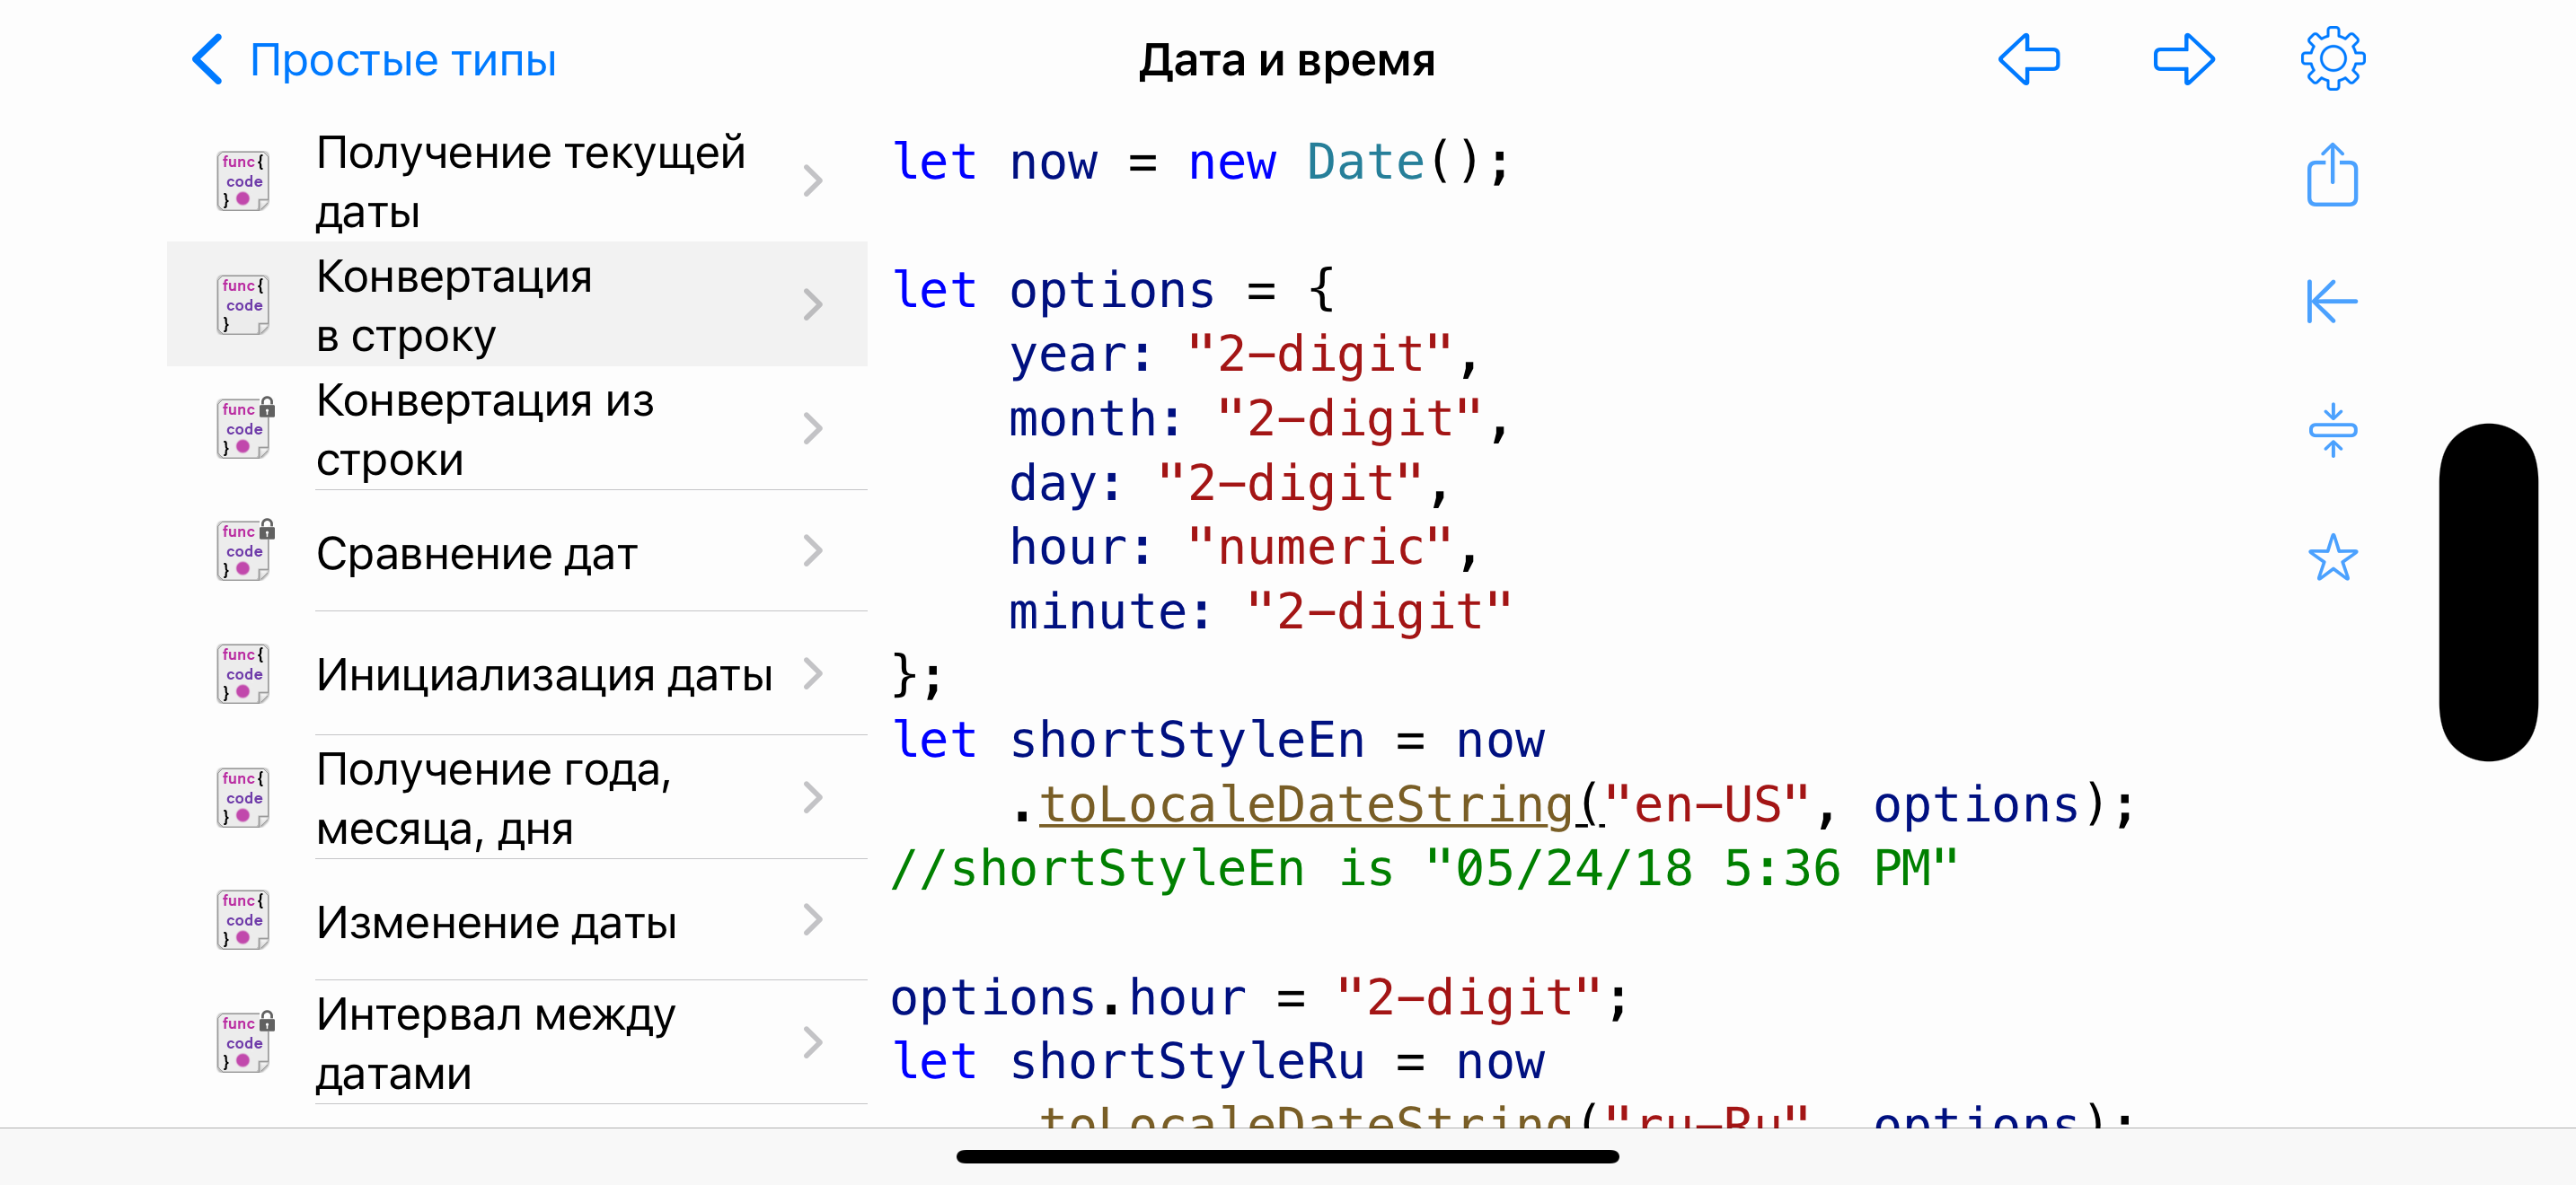The width and height of the screenshot is (2576, 1185).
Task: Click the Дата и время title
Action: (1287, 60)
